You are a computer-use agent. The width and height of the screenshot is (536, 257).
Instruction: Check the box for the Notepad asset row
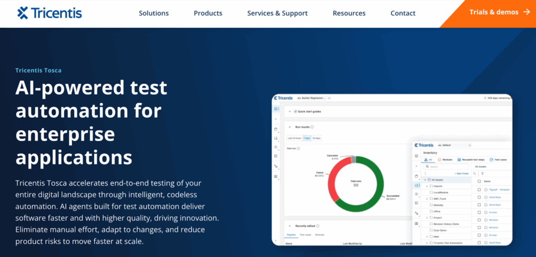(x=479, y=189)
